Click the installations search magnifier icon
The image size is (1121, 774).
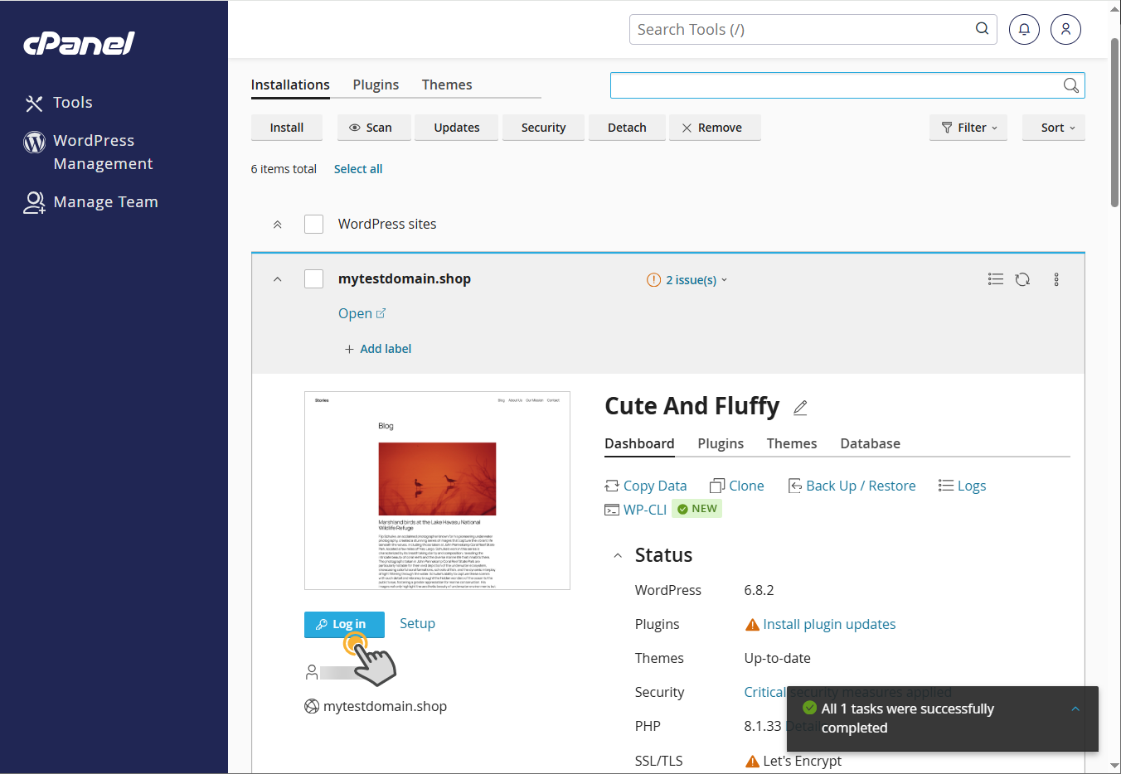[x=1071, y=85]
